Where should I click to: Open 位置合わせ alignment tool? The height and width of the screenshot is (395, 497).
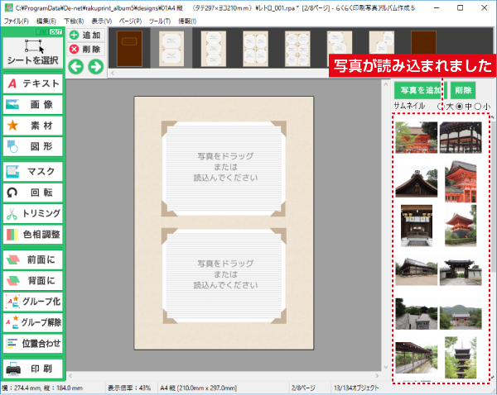click(32, 343)
